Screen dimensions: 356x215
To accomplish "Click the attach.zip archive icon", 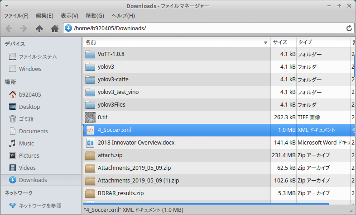I will (x=90, y=155).
